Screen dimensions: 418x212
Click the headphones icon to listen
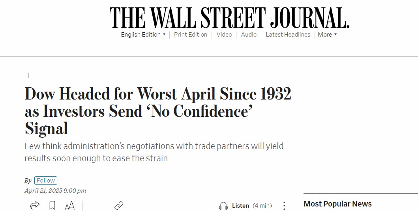(x=223, y=206)
